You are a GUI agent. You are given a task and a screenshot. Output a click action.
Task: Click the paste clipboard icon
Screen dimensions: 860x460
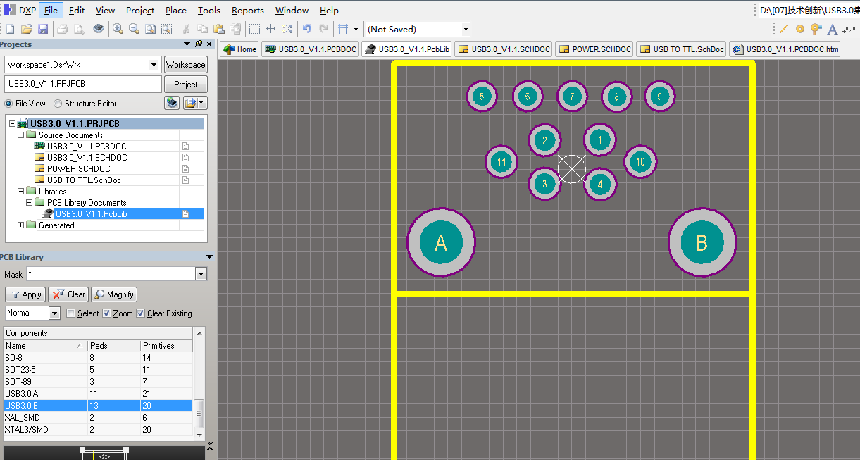[218, 29]
